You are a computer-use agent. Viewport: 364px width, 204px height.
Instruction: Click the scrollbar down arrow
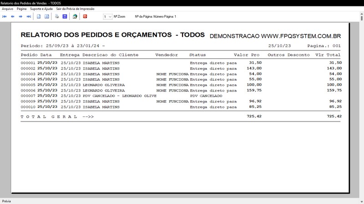coord(362,202)
